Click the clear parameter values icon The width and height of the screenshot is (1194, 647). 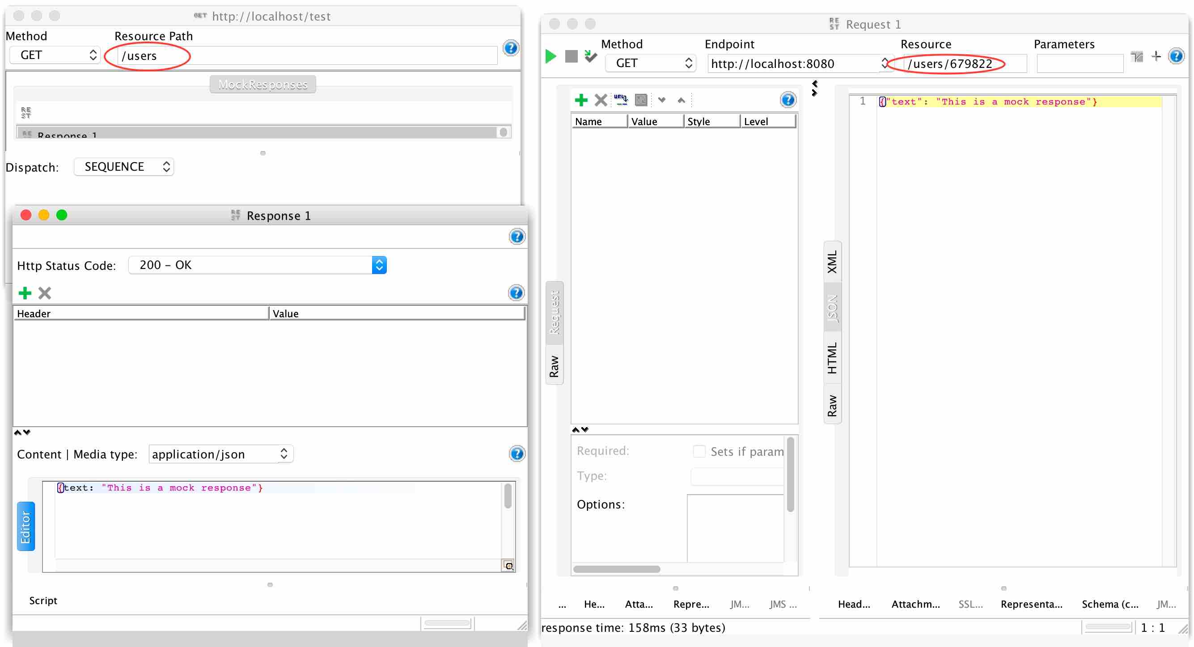pyautogui.click(x=641, y=100)
